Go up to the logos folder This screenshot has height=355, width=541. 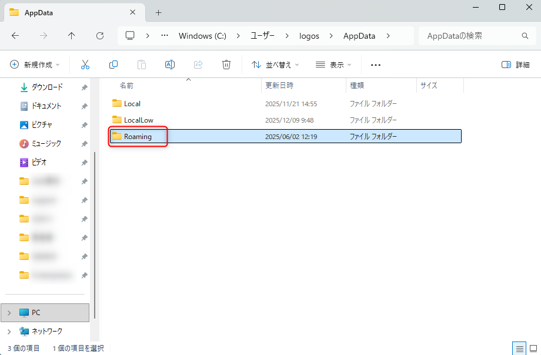coord(71,36)
